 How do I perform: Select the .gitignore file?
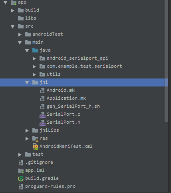39,163
